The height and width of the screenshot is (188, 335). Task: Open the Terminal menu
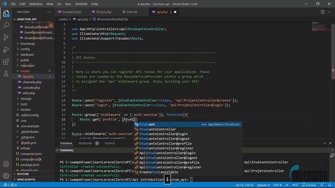click(x=81, y=4)
